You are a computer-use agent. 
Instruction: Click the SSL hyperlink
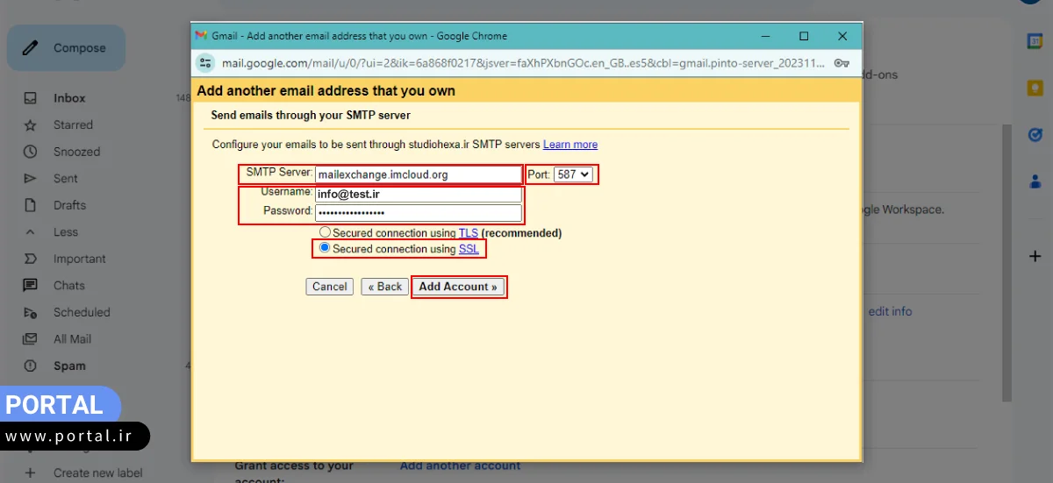469,249
